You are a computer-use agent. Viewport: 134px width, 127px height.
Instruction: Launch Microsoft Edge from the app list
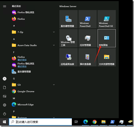(34, 104)
